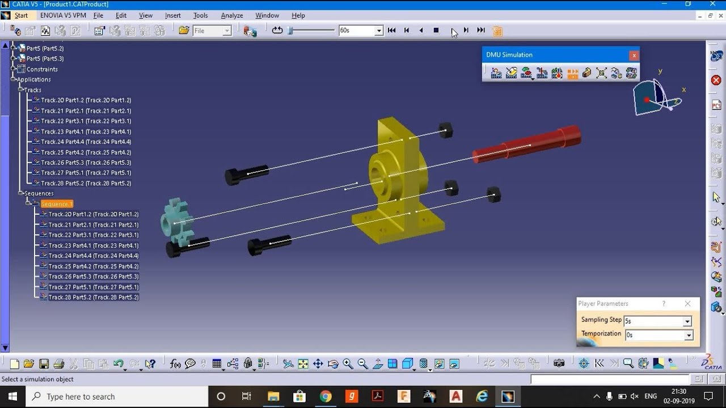Click the Zoom In magnifier icon
Screen dimensions: 726x408
[x=348, y=364]
